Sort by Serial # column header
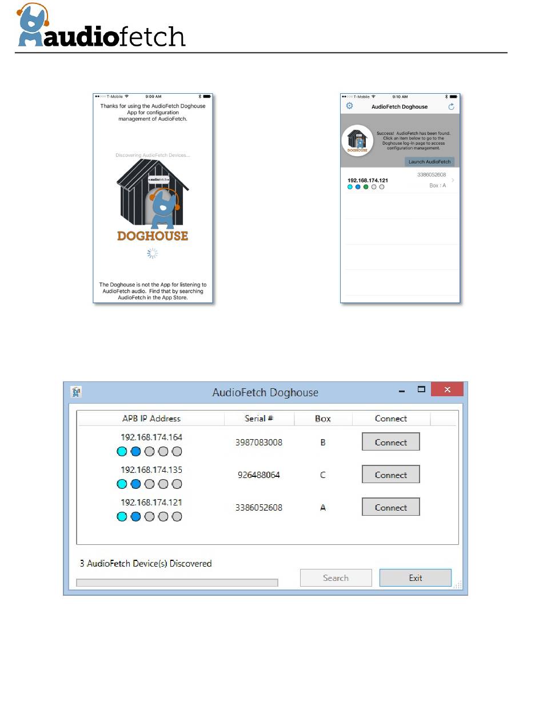Viewport: 543px width, 717px height. click(x=259, y=419)
